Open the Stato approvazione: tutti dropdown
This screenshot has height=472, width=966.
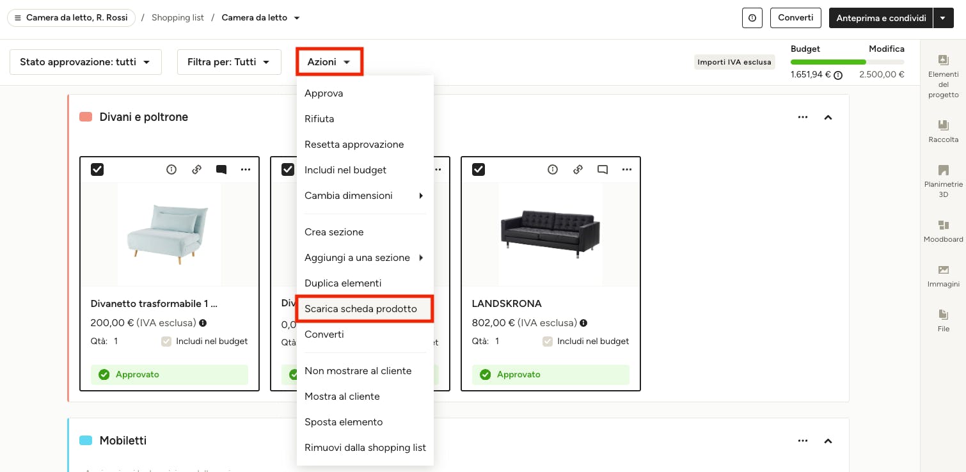click(86, 62)
